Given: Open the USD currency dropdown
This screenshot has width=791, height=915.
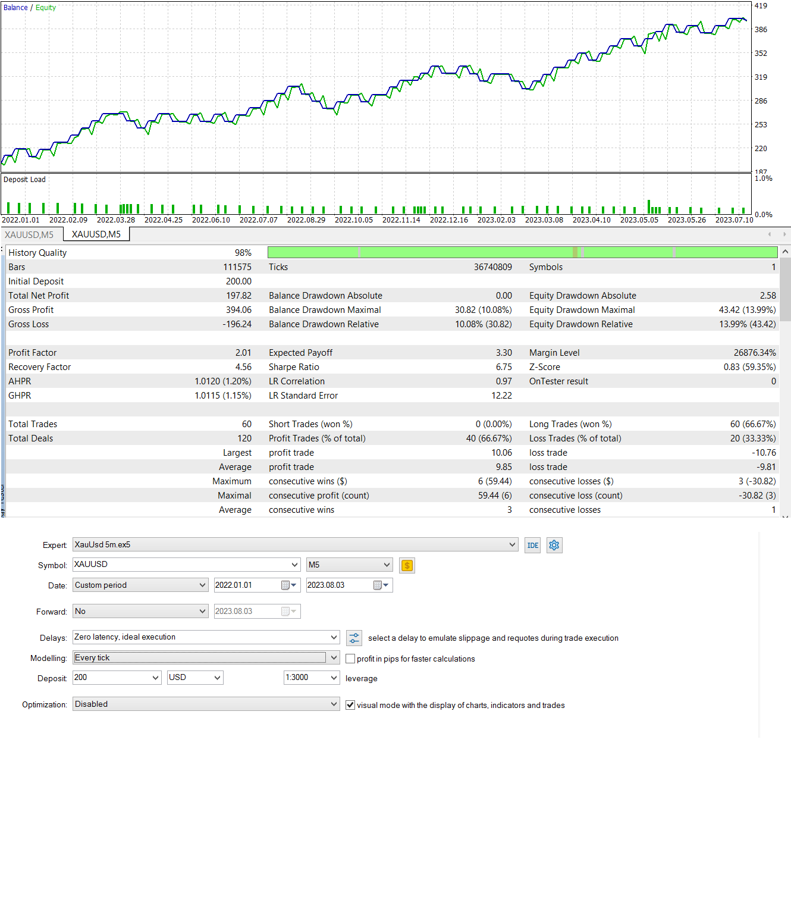Looking at the screenshot, I should [217, 678].
